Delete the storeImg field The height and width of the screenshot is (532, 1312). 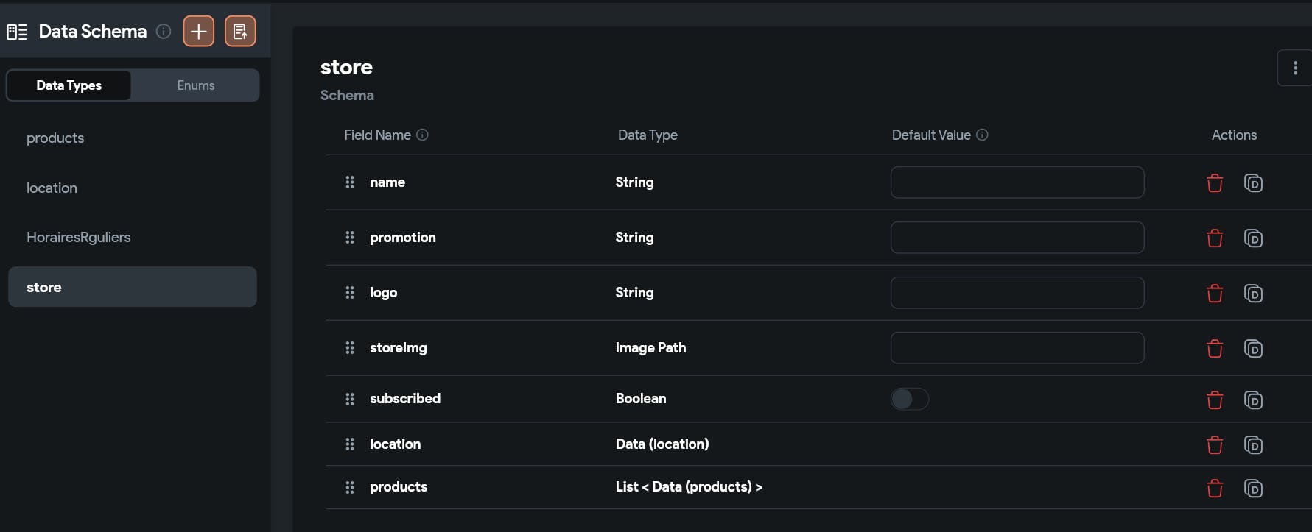(1215, 349)
